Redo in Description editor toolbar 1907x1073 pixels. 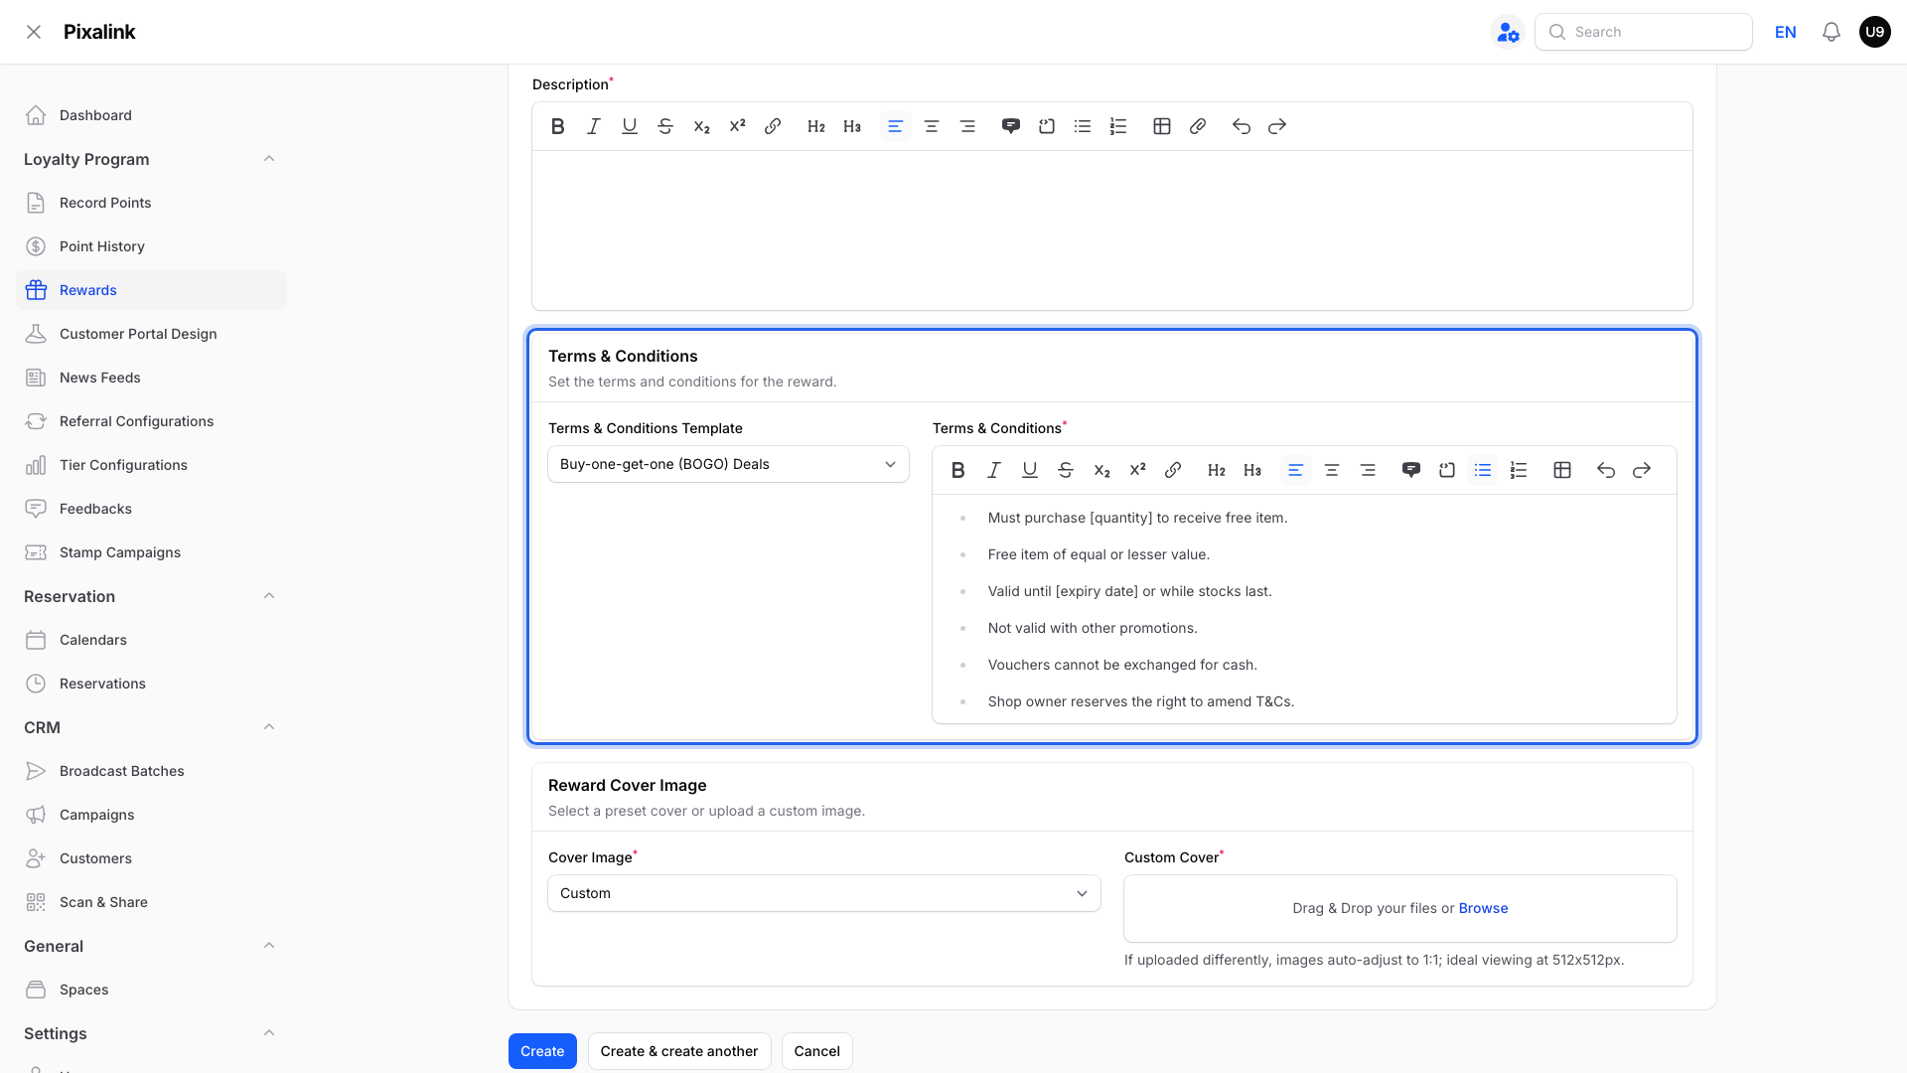(x=1277, y=126)
